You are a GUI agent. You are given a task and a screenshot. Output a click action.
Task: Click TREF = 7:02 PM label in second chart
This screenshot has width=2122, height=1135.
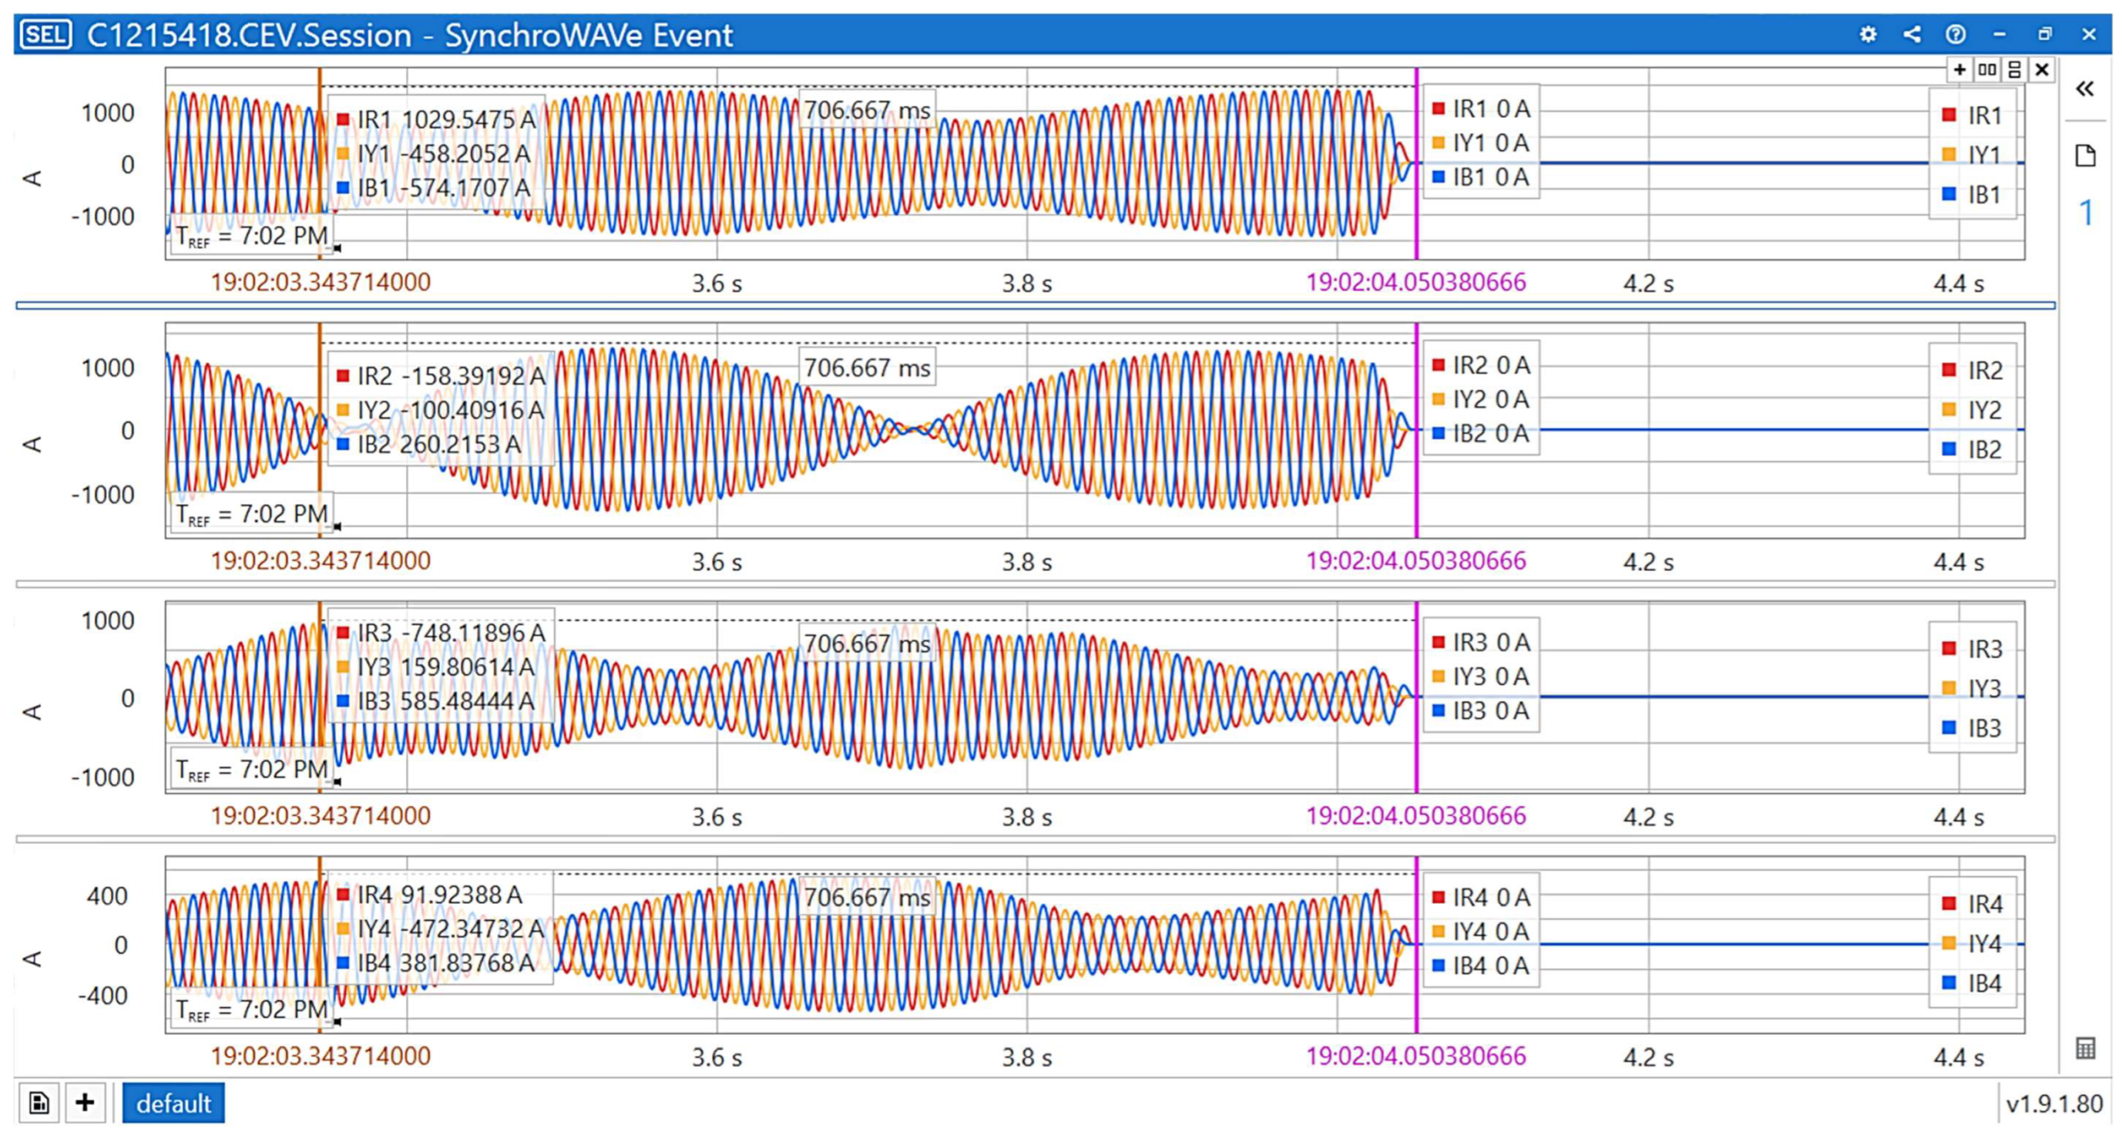pyautogui.click(x=251, y=514)
